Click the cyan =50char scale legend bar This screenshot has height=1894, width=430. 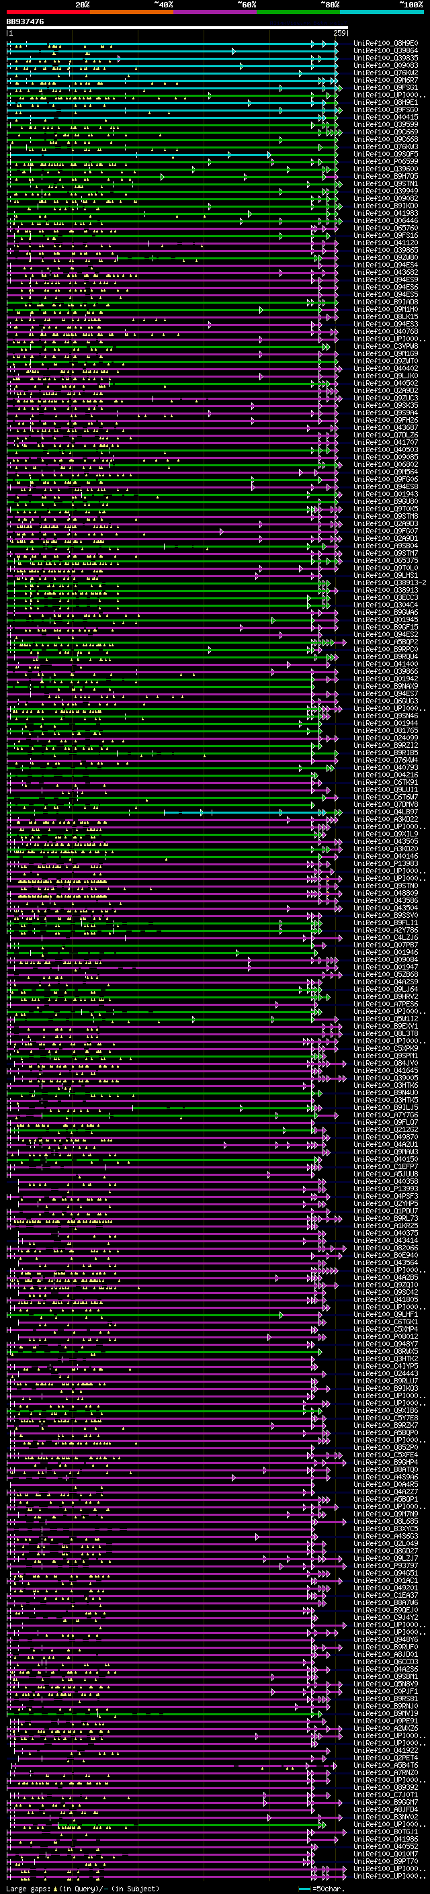[304, 1889]
